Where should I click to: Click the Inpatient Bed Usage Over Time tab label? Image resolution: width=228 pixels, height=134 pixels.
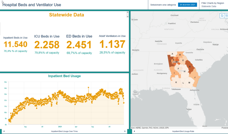pyautogui.click(x=64, y=131)
